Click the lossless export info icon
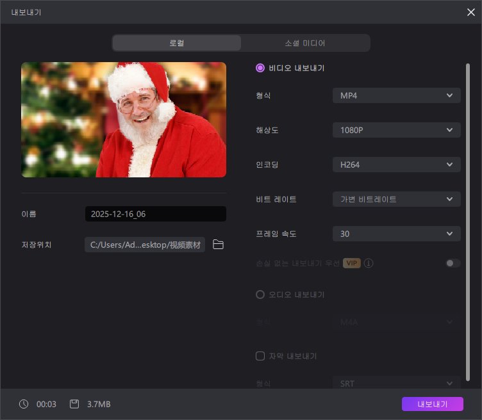This screenshot has width=482, height=420. pyautogui.click(x=369, y=263)
